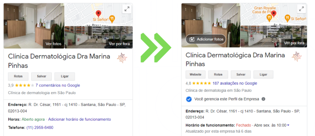Click Rotas button in the left card
This screenshot has height=136, width=315.
click(x=18, y=76)
